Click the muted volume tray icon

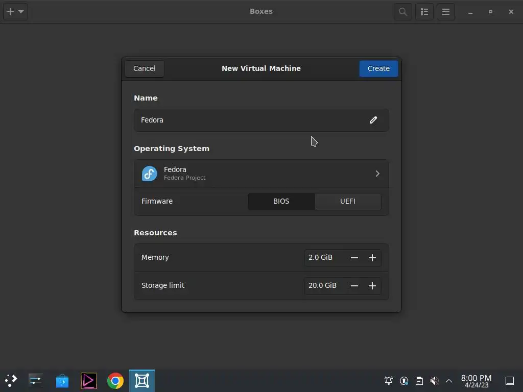coord(434,380)
